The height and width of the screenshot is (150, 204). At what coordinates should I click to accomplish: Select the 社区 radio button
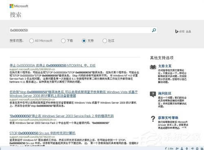coord(104,41)
